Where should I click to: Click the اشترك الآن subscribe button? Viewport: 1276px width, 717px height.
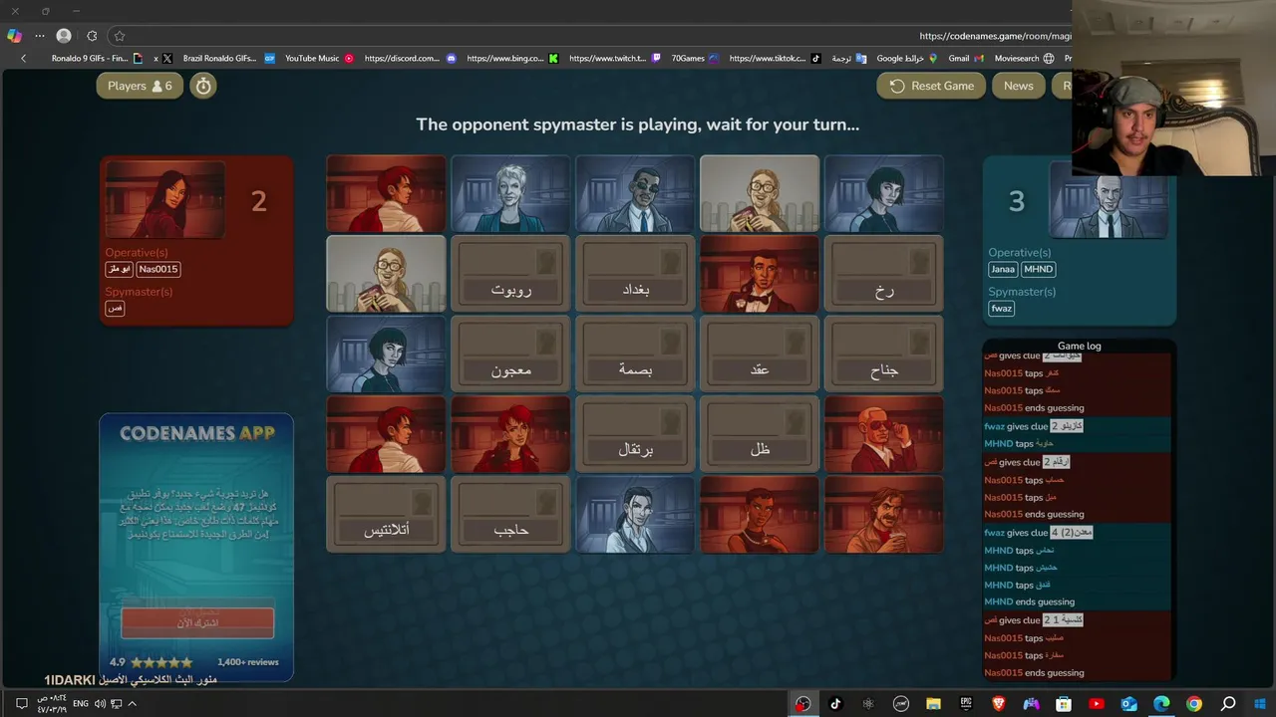point(197,622)
